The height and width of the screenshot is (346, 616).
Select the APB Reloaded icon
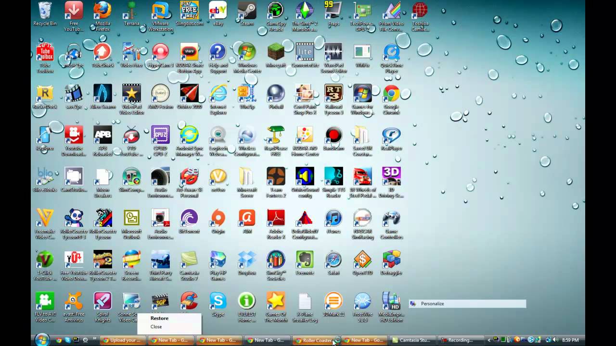103,141
